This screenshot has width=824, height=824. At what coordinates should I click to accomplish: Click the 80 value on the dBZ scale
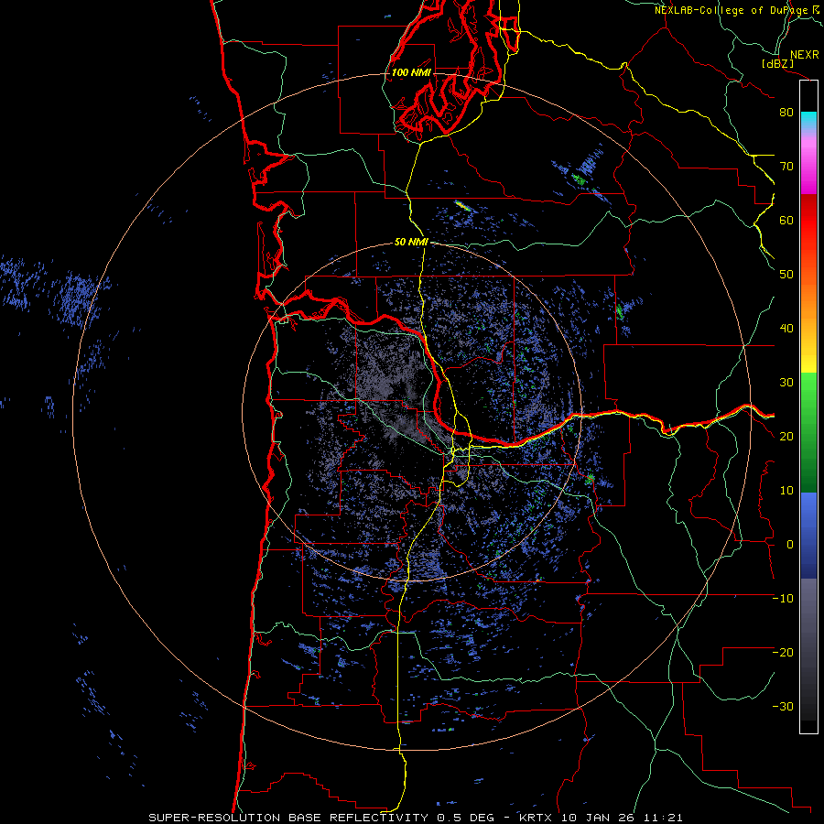pyautogui.click(x=786, y=113)
